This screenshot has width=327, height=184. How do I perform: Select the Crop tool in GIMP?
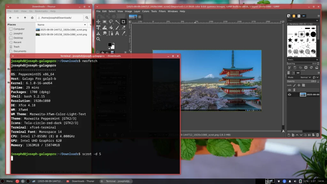(x=124, y=22)
